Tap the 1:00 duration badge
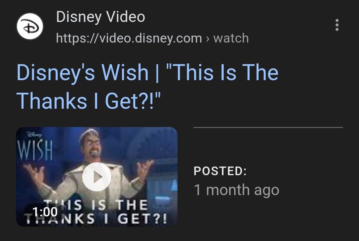The image size is (359, 241). (x=45, y=212)
